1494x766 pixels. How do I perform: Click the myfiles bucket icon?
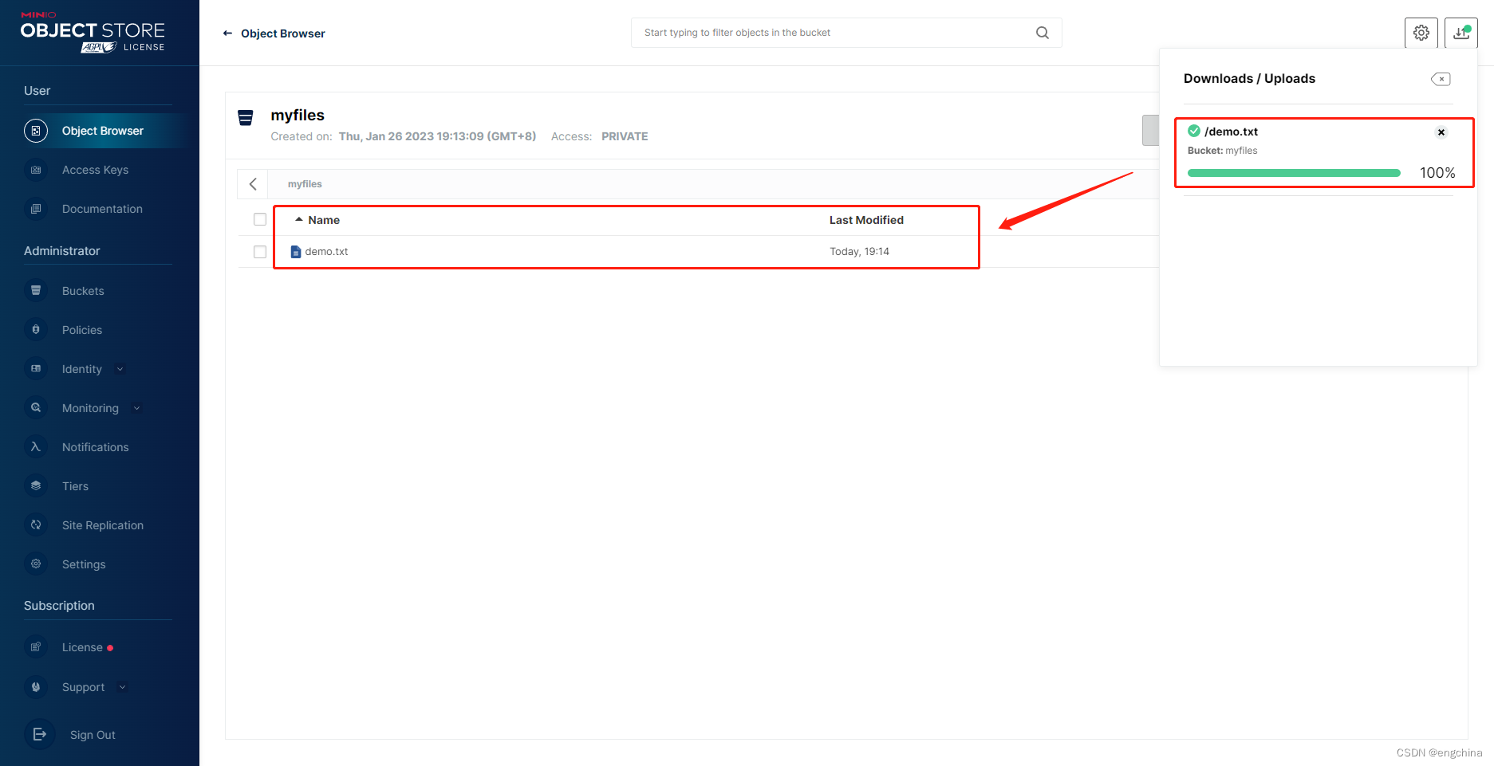pos(246,118)
